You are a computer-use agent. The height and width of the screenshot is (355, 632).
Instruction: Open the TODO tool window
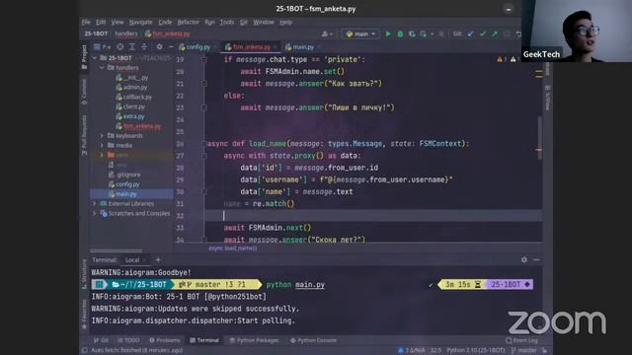click(x=128, y=340)
